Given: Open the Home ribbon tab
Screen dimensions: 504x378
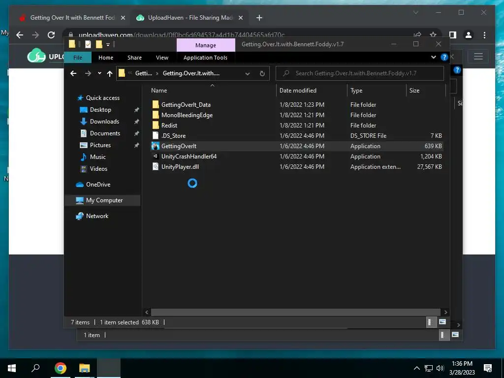Looking at the screenshot, I should pos(106,58).
